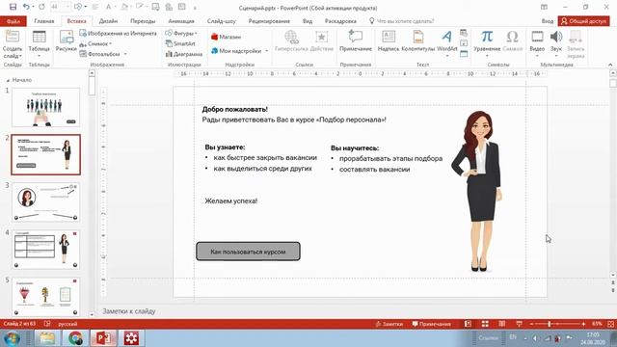The height and width of the screenshot is (347, 617).
Task: Click zoom in plus button
Action: [583, 324]
